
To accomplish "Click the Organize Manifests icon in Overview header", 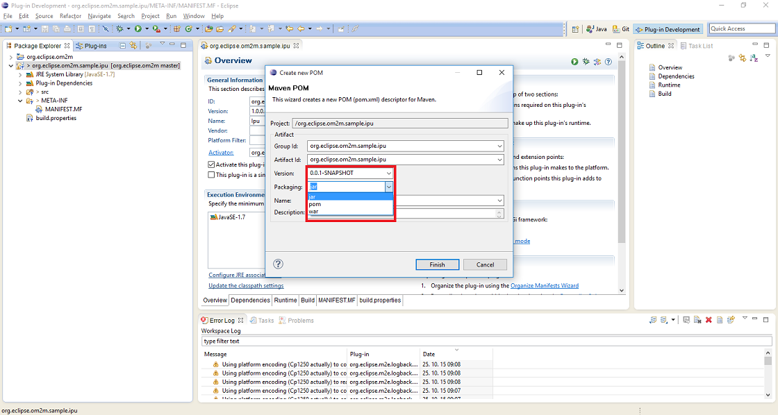I will click(x=597, y=62).
